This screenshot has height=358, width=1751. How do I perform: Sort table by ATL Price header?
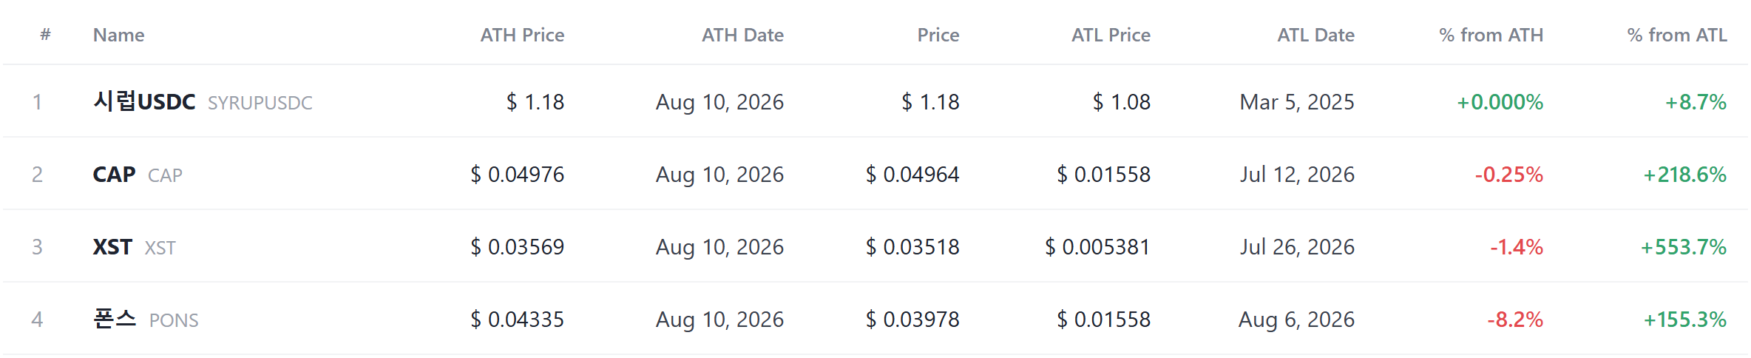pos(1111,35)
